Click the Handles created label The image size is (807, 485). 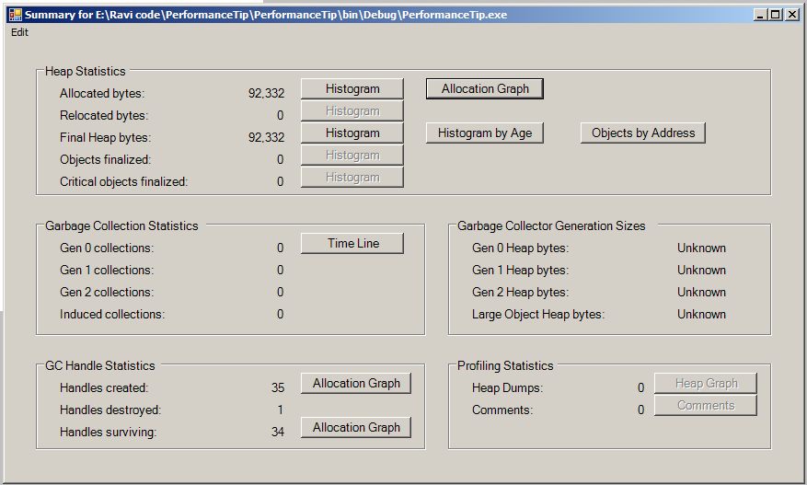tap(104, 387)
